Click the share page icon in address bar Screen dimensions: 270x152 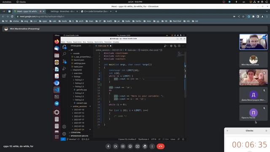pyautogui.click(x=239, y=16)
